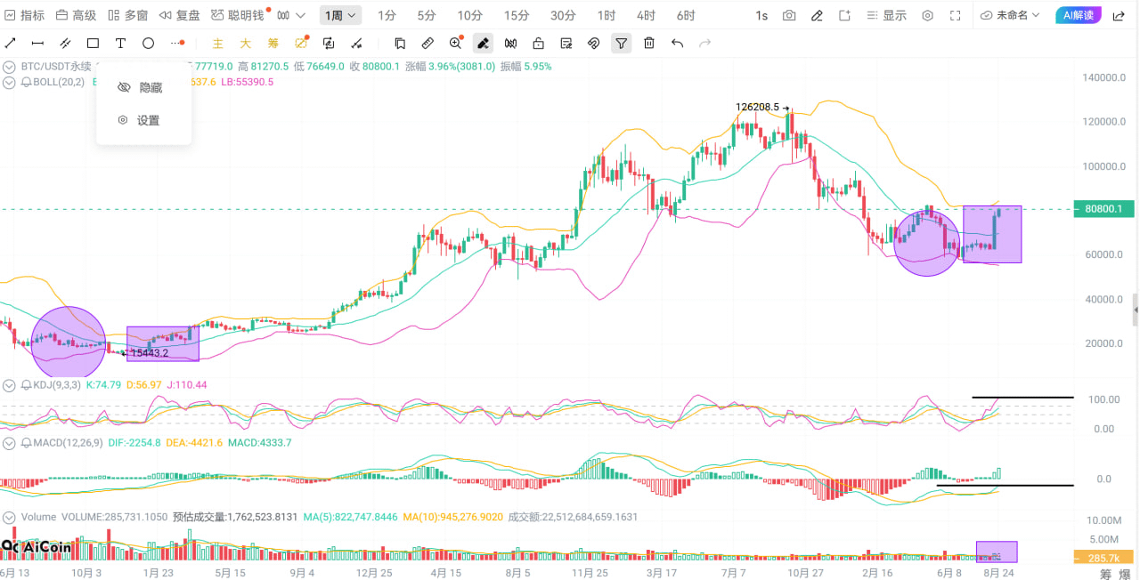Enter fullscreen mode
This screenshot has height=580, width=1140.
pyautogui.click(x=956, y=15)
